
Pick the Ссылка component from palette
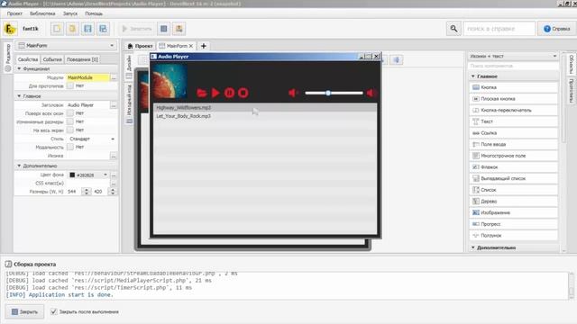(x=513, y=133)
